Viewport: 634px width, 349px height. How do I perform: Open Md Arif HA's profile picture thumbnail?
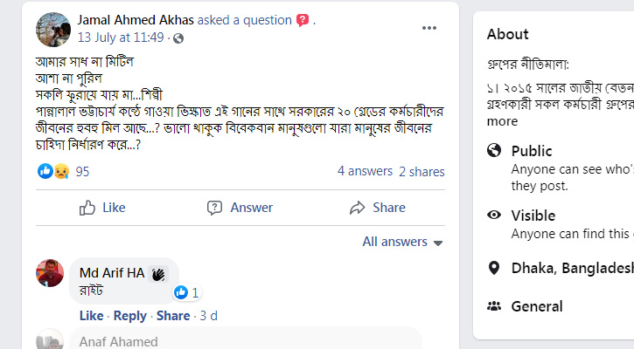(50, 272)
